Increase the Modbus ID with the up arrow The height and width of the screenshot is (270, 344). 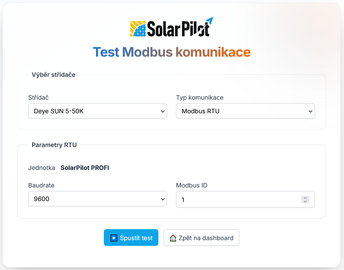tap(305, 197)
